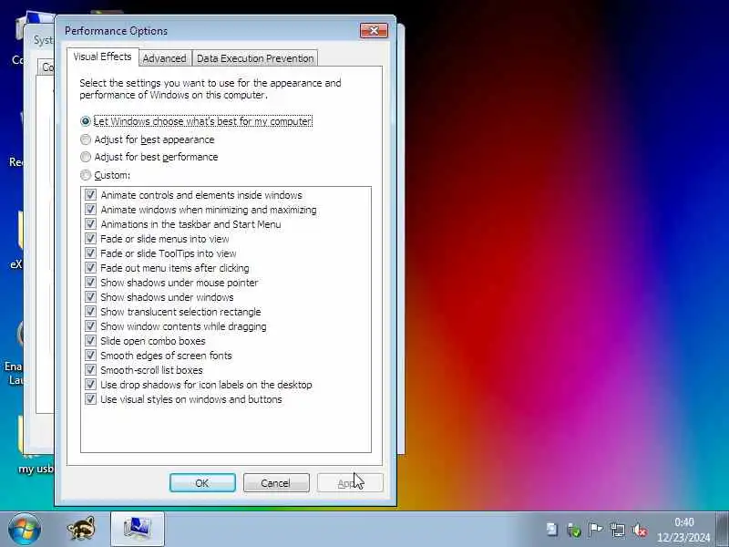Viewport: 729px width, 547px height.
Task: Toggle Show shadows under windows
Action: pyautogui.click(x=90, y=297)
